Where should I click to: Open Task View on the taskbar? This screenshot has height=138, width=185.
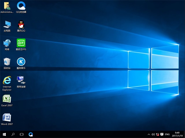tap(22, 134)
